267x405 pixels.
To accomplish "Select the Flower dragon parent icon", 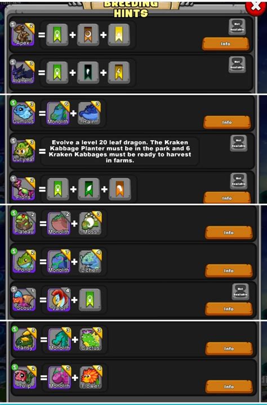I will (x=91, y=377).
